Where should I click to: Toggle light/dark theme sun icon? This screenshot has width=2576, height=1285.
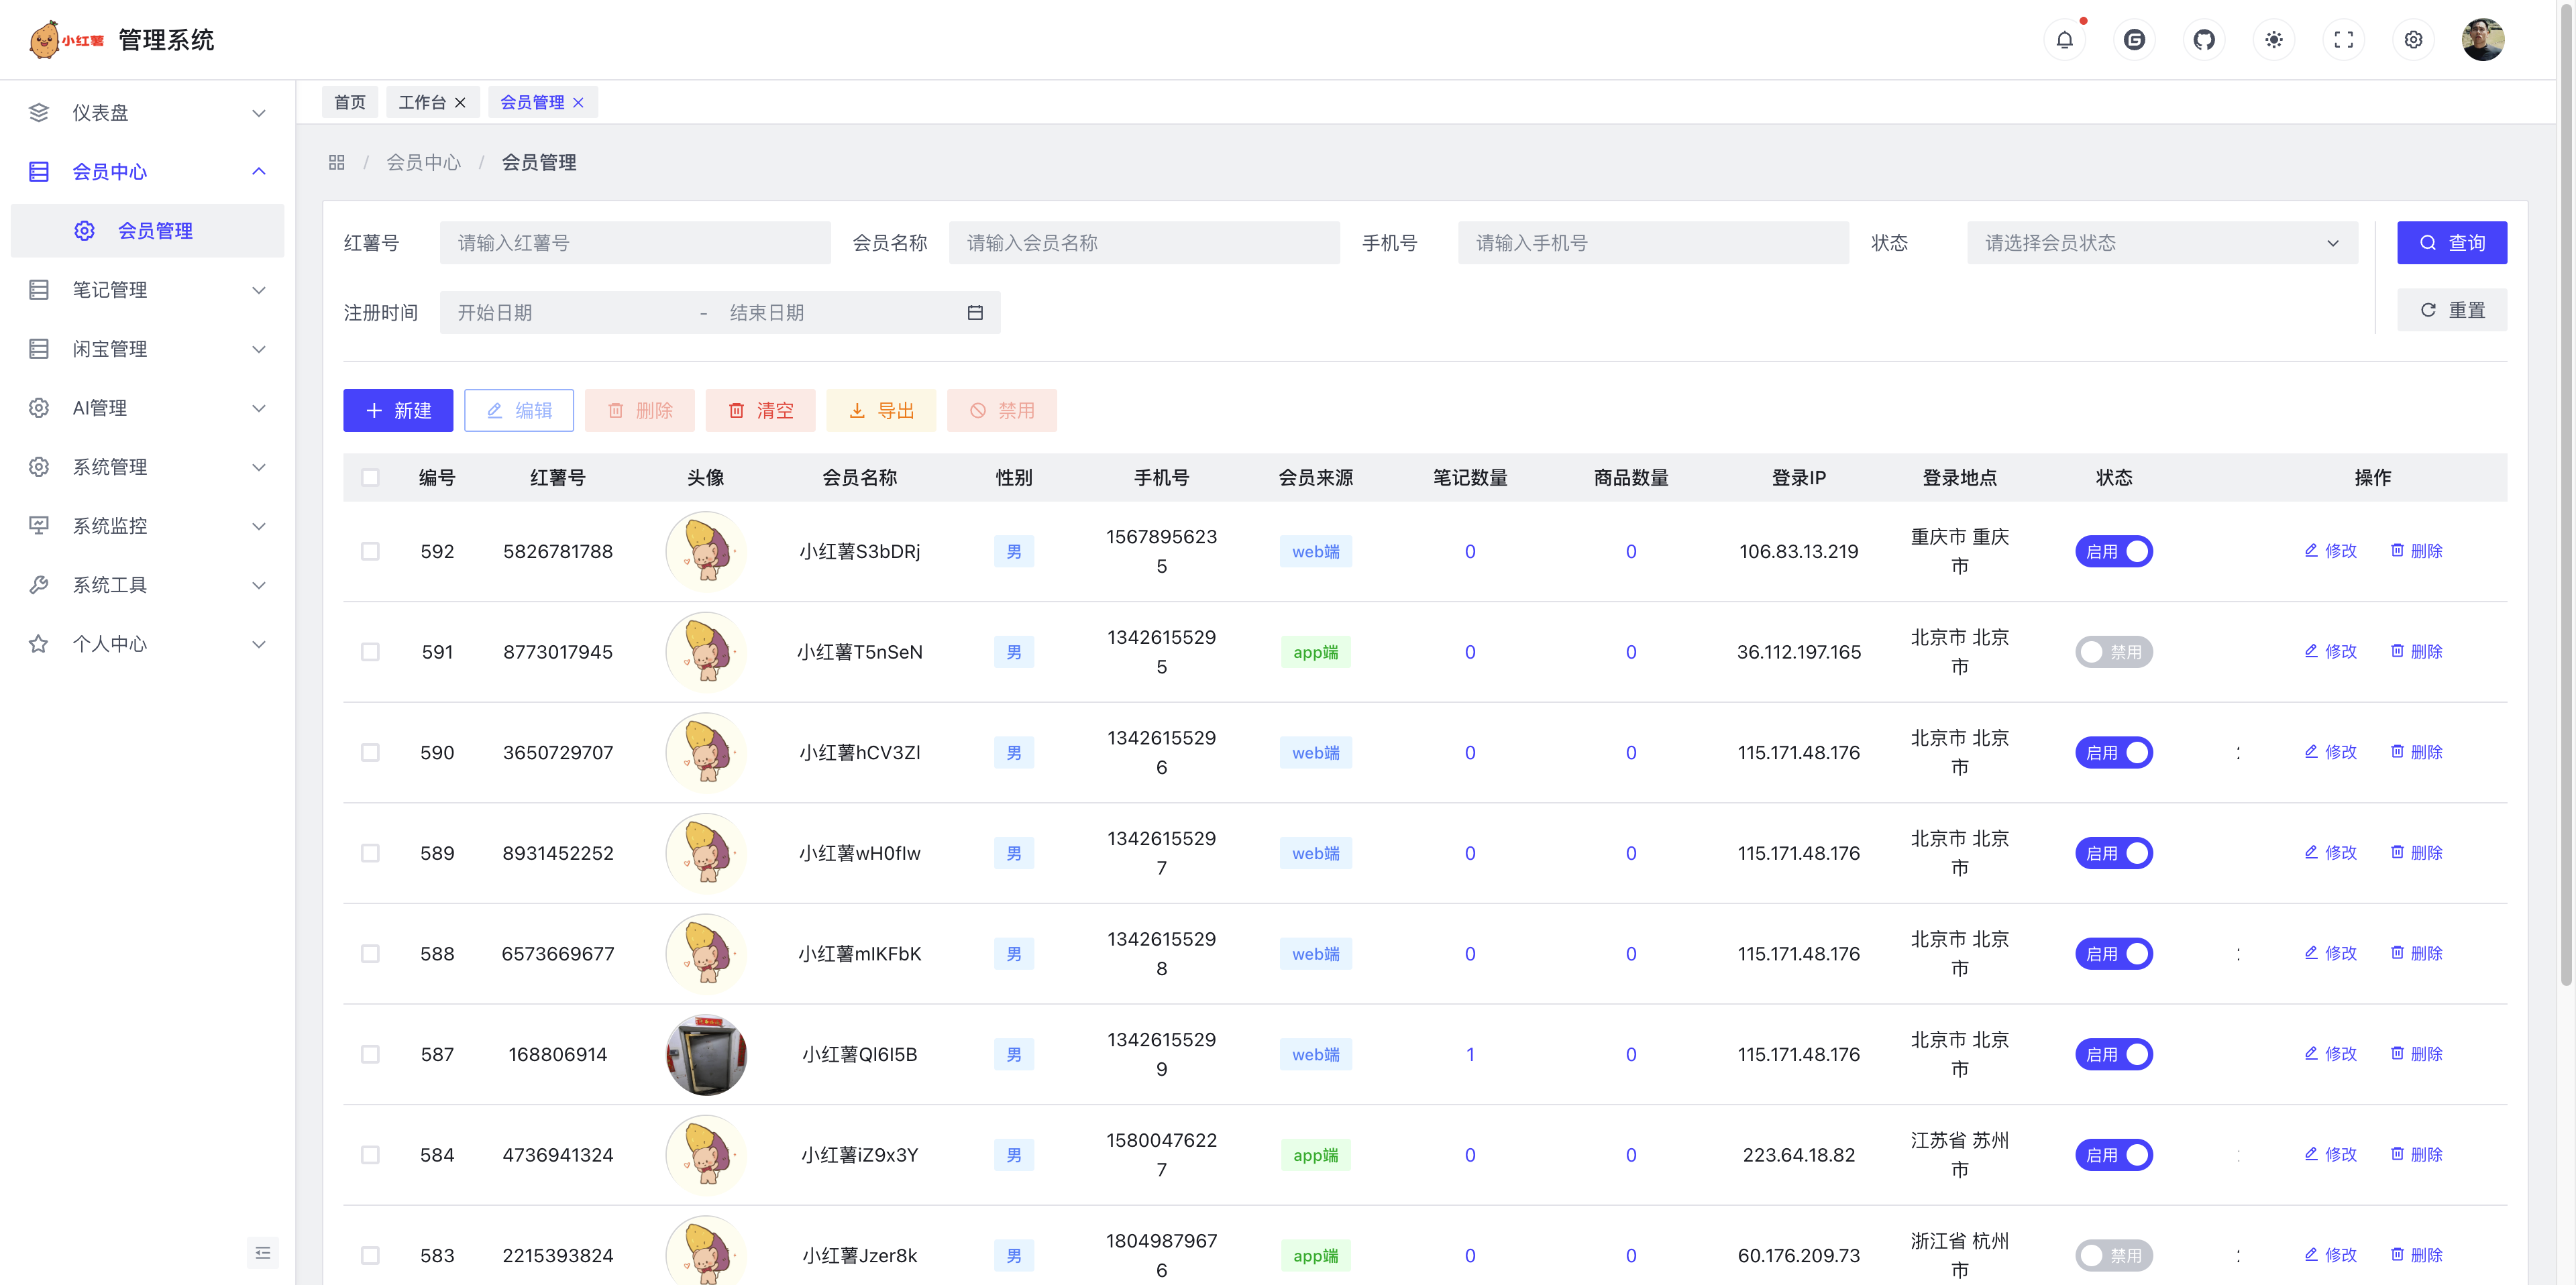coord(2273,40)
